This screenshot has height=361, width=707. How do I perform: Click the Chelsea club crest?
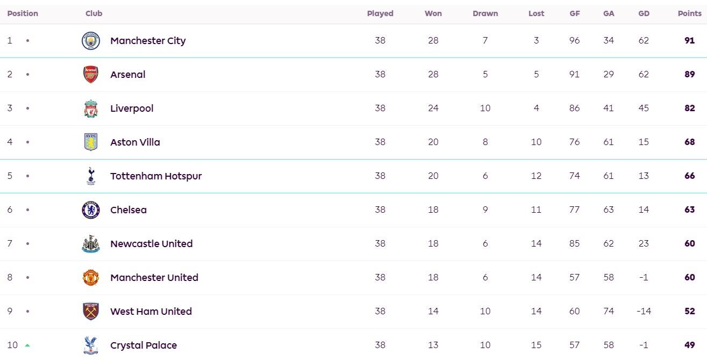(91, 210)
